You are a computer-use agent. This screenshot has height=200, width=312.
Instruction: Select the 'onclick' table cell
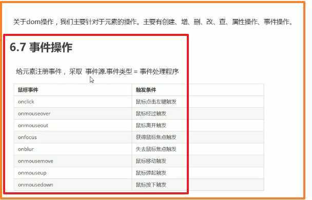73,102
